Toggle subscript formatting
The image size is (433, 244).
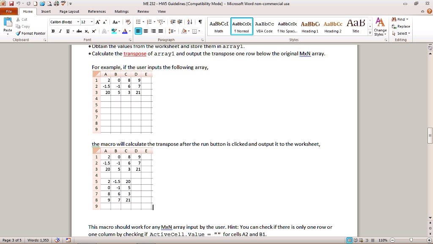87,31
